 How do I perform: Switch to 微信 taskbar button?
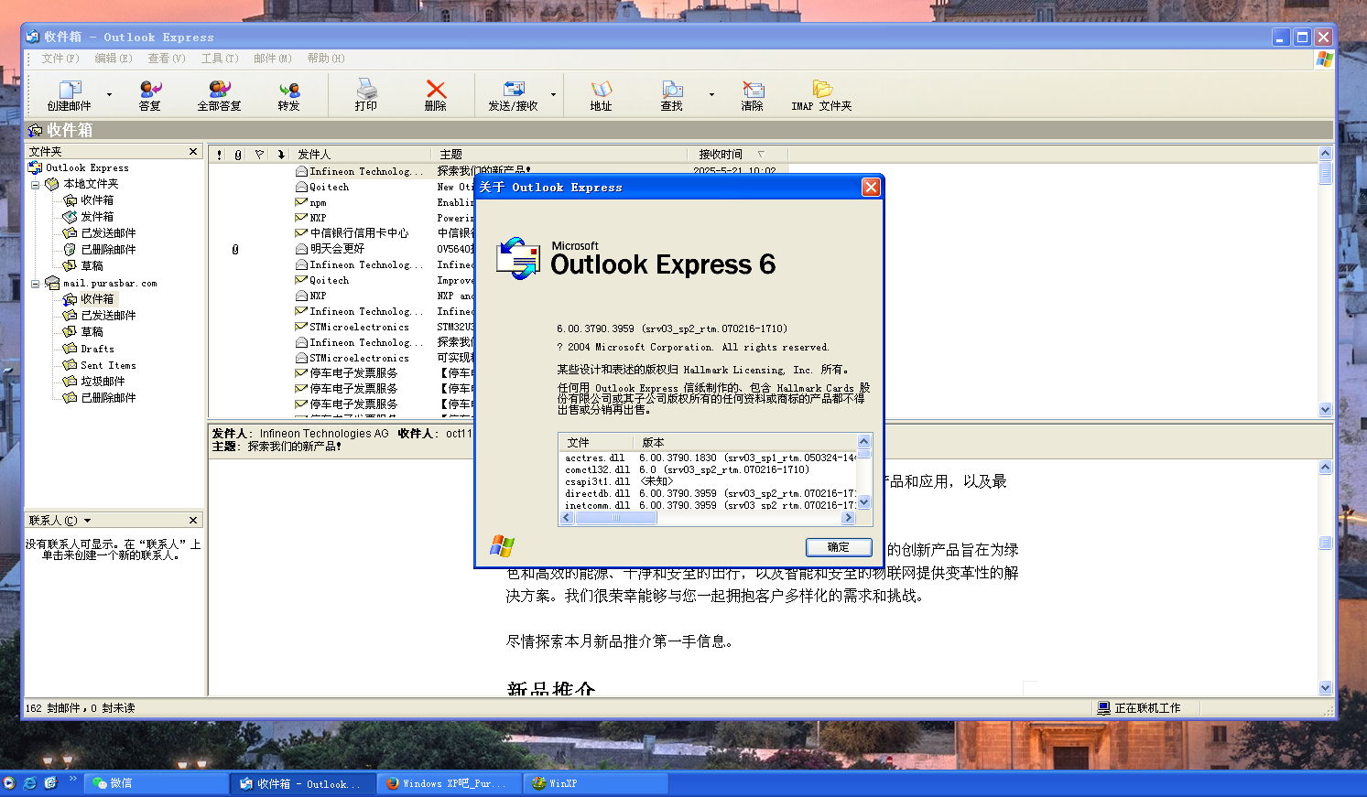click(x=156, y=783)
